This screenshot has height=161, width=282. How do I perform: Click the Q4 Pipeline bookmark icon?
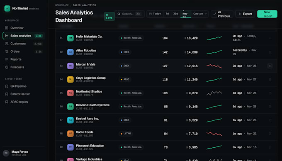pyautogui.click(x=7, y=86)
